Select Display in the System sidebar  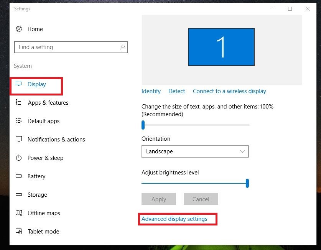point(37,84)
